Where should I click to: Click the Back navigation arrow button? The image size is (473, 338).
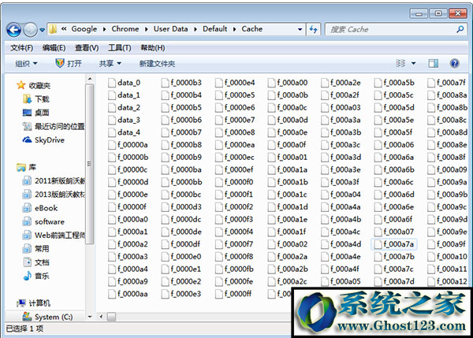click(14, 30)
